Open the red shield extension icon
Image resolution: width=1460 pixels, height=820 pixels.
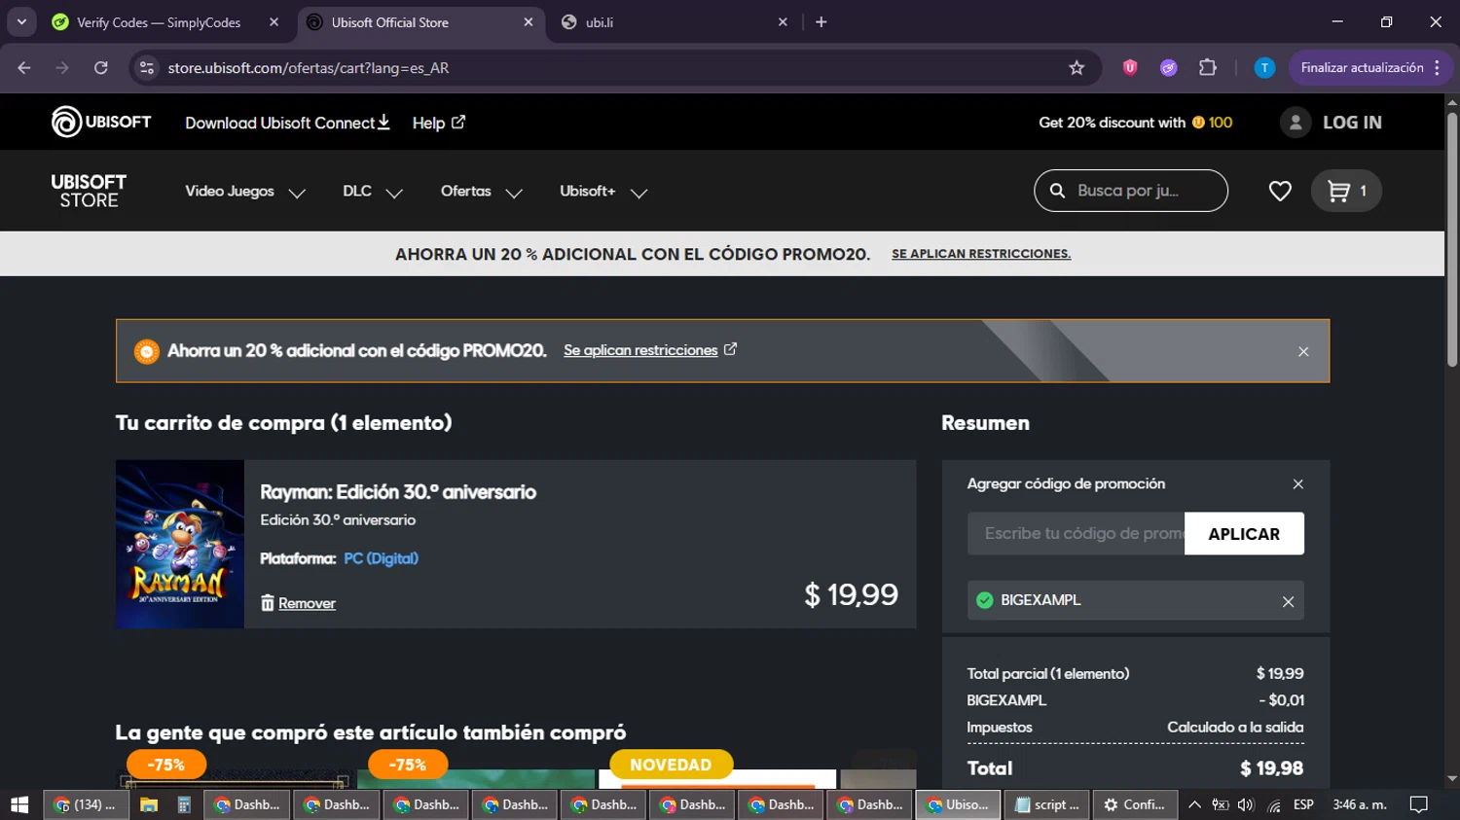(1130, 67)
